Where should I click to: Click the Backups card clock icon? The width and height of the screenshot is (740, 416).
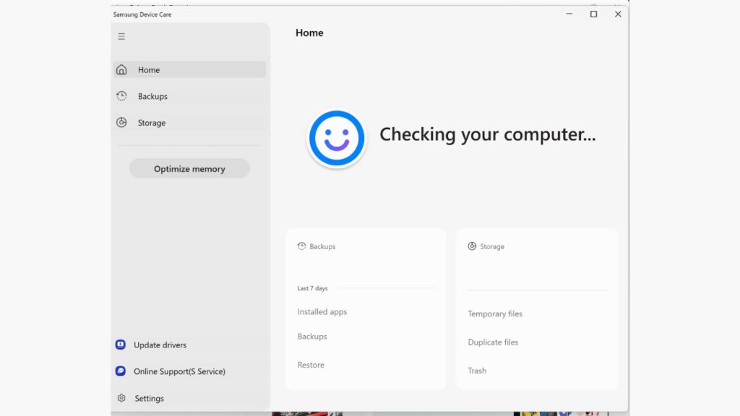[x=301, y=246]
